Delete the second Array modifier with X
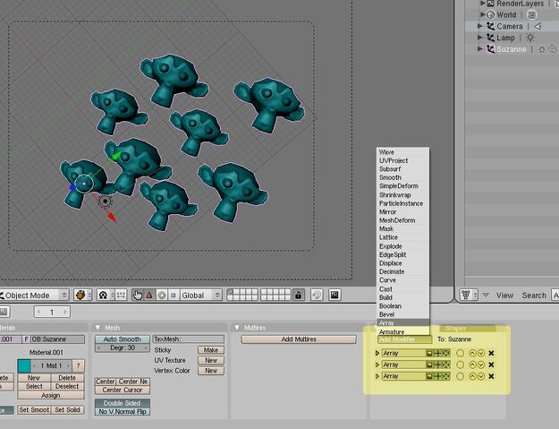Screen dimensions: 559x429 tap(491, 365)
